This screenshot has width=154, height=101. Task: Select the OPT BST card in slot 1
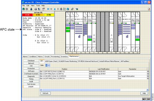[68, 32]
